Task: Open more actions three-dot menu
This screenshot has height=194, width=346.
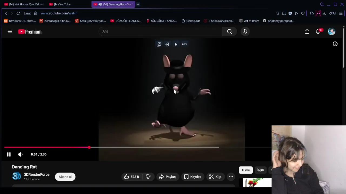Action: click(x=231, y=177)
